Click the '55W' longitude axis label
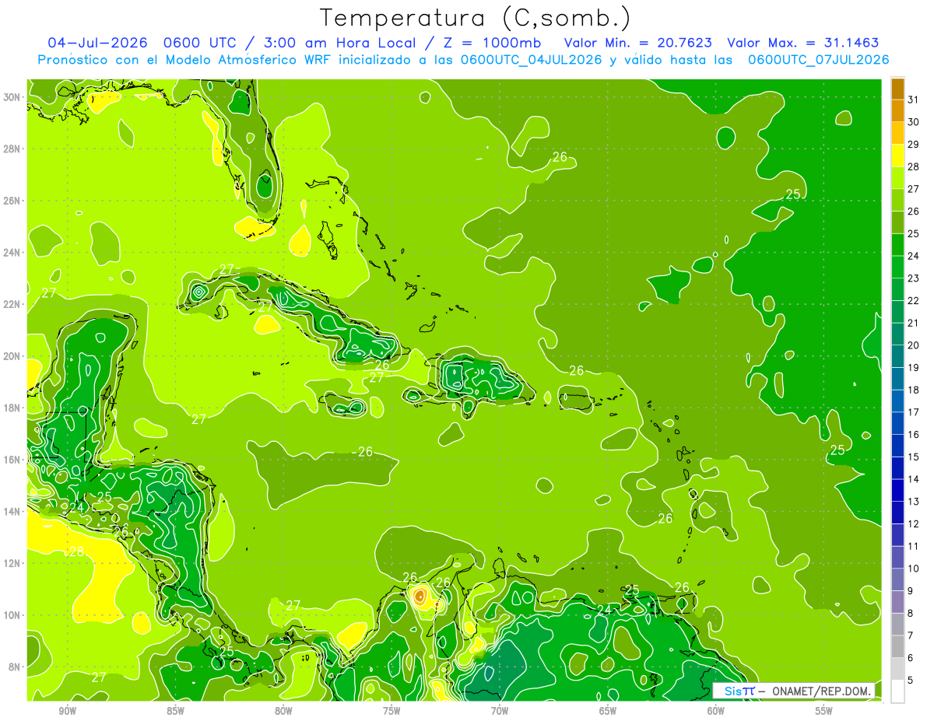This screenshot has width=934, height=721. coord(824,712)
